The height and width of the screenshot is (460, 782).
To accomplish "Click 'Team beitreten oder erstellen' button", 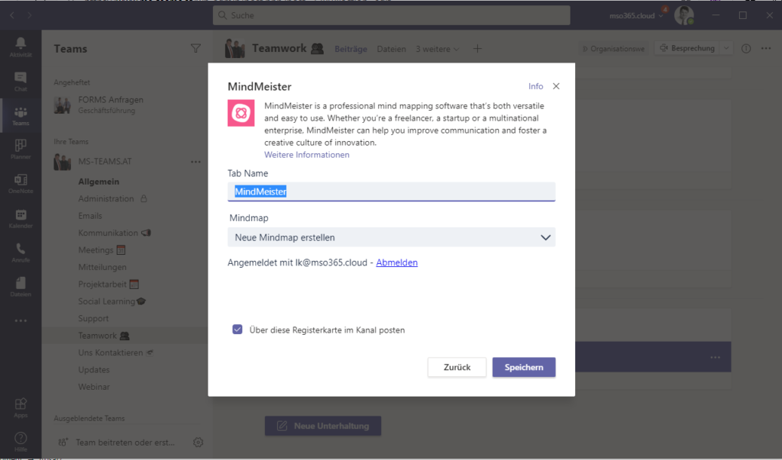I will click(117, 442).
